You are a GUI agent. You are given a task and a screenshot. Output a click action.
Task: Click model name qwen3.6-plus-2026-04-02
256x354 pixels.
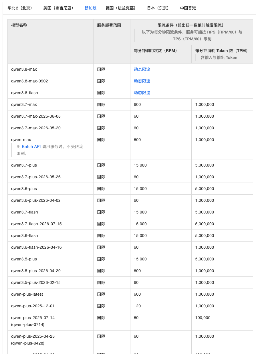pos(36,200)
